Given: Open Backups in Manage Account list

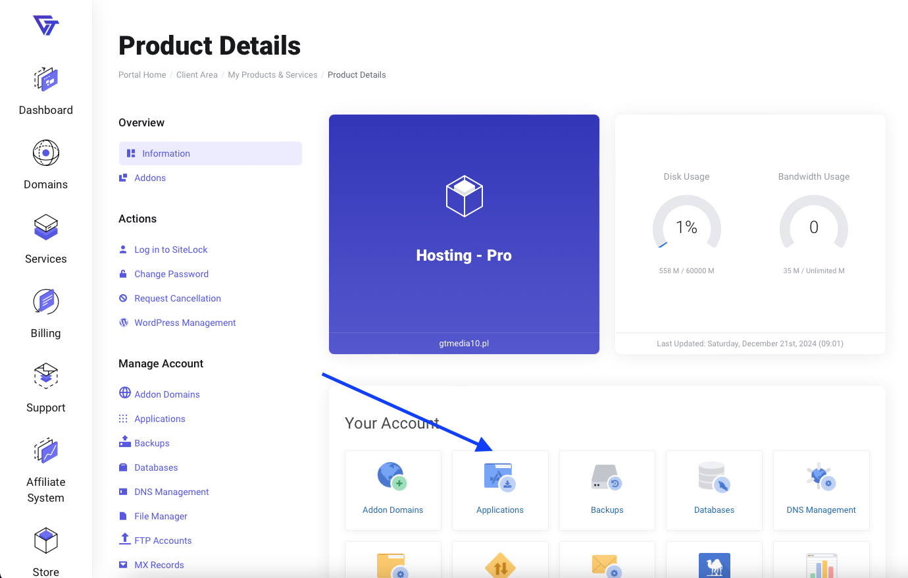Looking at the screenshot, I should (x=152, y=443).
